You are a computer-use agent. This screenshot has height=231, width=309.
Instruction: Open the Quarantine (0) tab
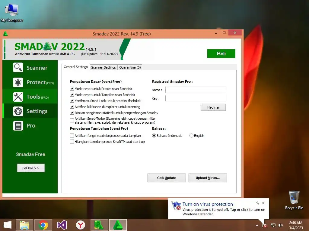[130, 67]
